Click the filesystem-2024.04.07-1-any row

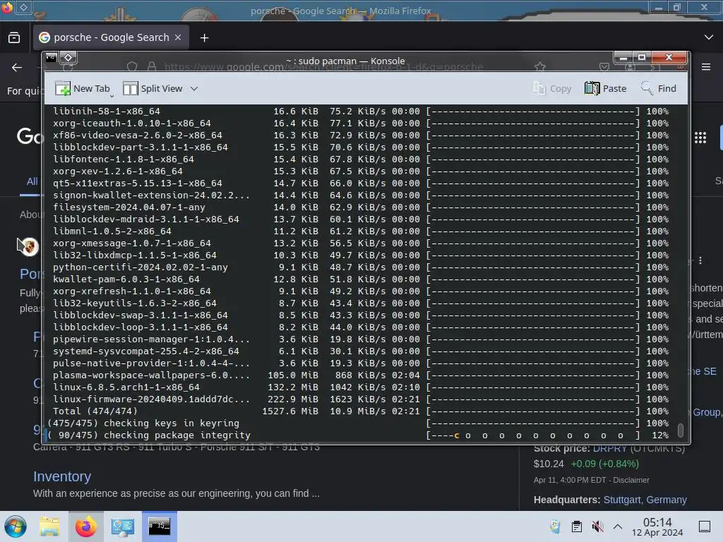(361, 207)
